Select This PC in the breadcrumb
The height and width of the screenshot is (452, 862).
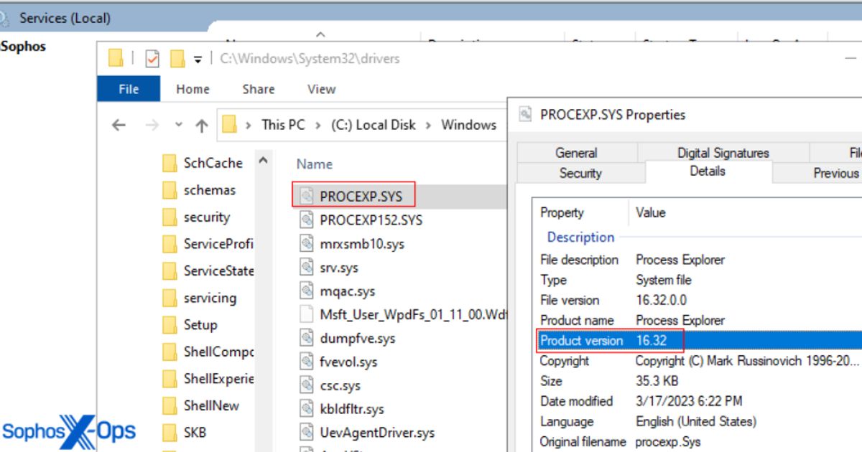coord(283,125)
